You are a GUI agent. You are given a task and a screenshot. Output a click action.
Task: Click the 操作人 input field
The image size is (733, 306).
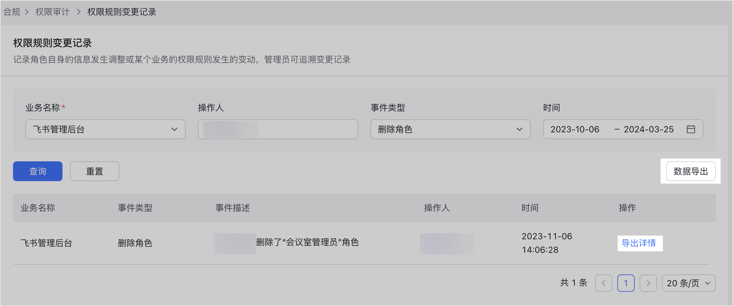pyautogui.click(x=278, y=129)
